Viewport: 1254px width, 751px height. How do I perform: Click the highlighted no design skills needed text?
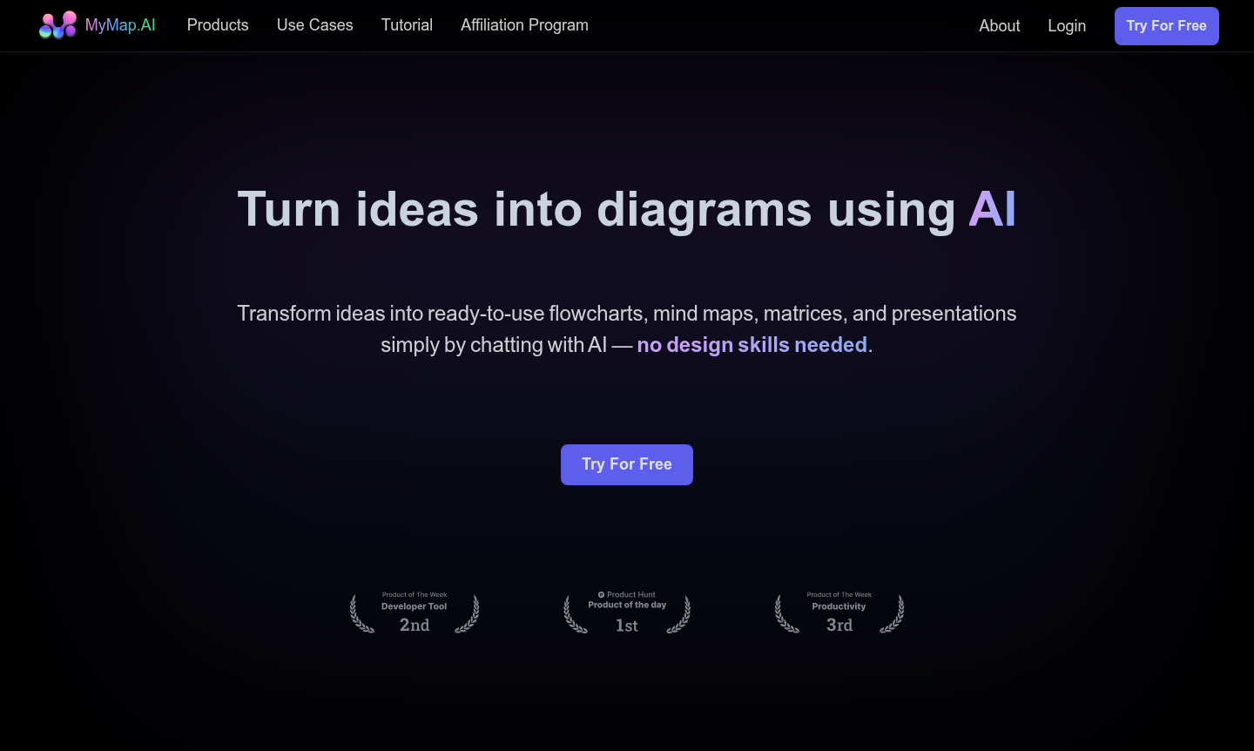(752, 345)
